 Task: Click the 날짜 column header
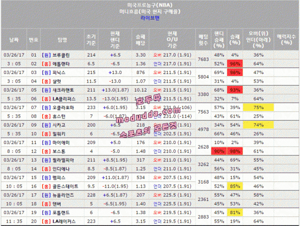[14, 40]
